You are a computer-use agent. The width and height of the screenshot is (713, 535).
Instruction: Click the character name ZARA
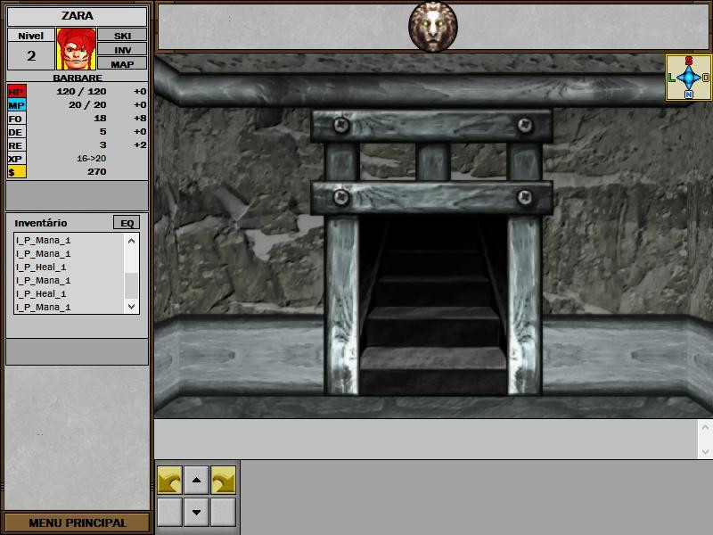(78, 16)
